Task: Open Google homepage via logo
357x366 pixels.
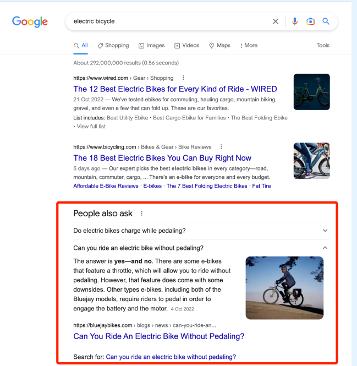Action: [x=30, y=22]
